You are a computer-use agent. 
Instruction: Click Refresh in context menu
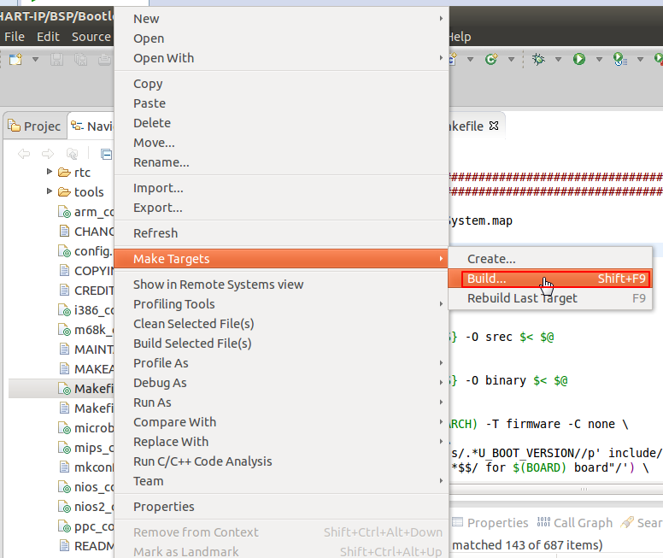[x=282, y=233]
